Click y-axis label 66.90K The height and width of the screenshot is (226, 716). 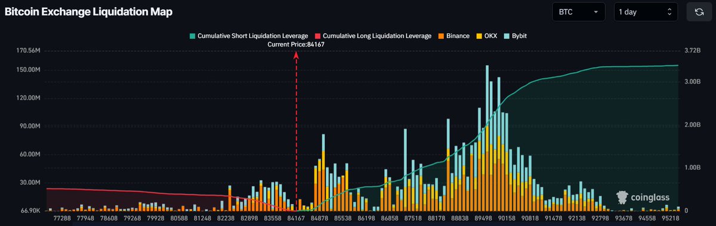[30, 210]
